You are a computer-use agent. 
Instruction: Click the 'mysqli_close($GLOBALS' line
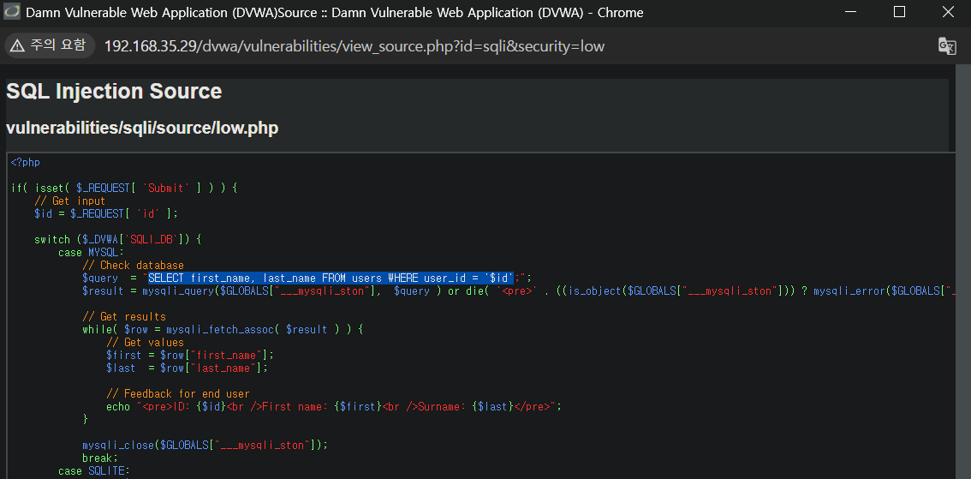205,445
